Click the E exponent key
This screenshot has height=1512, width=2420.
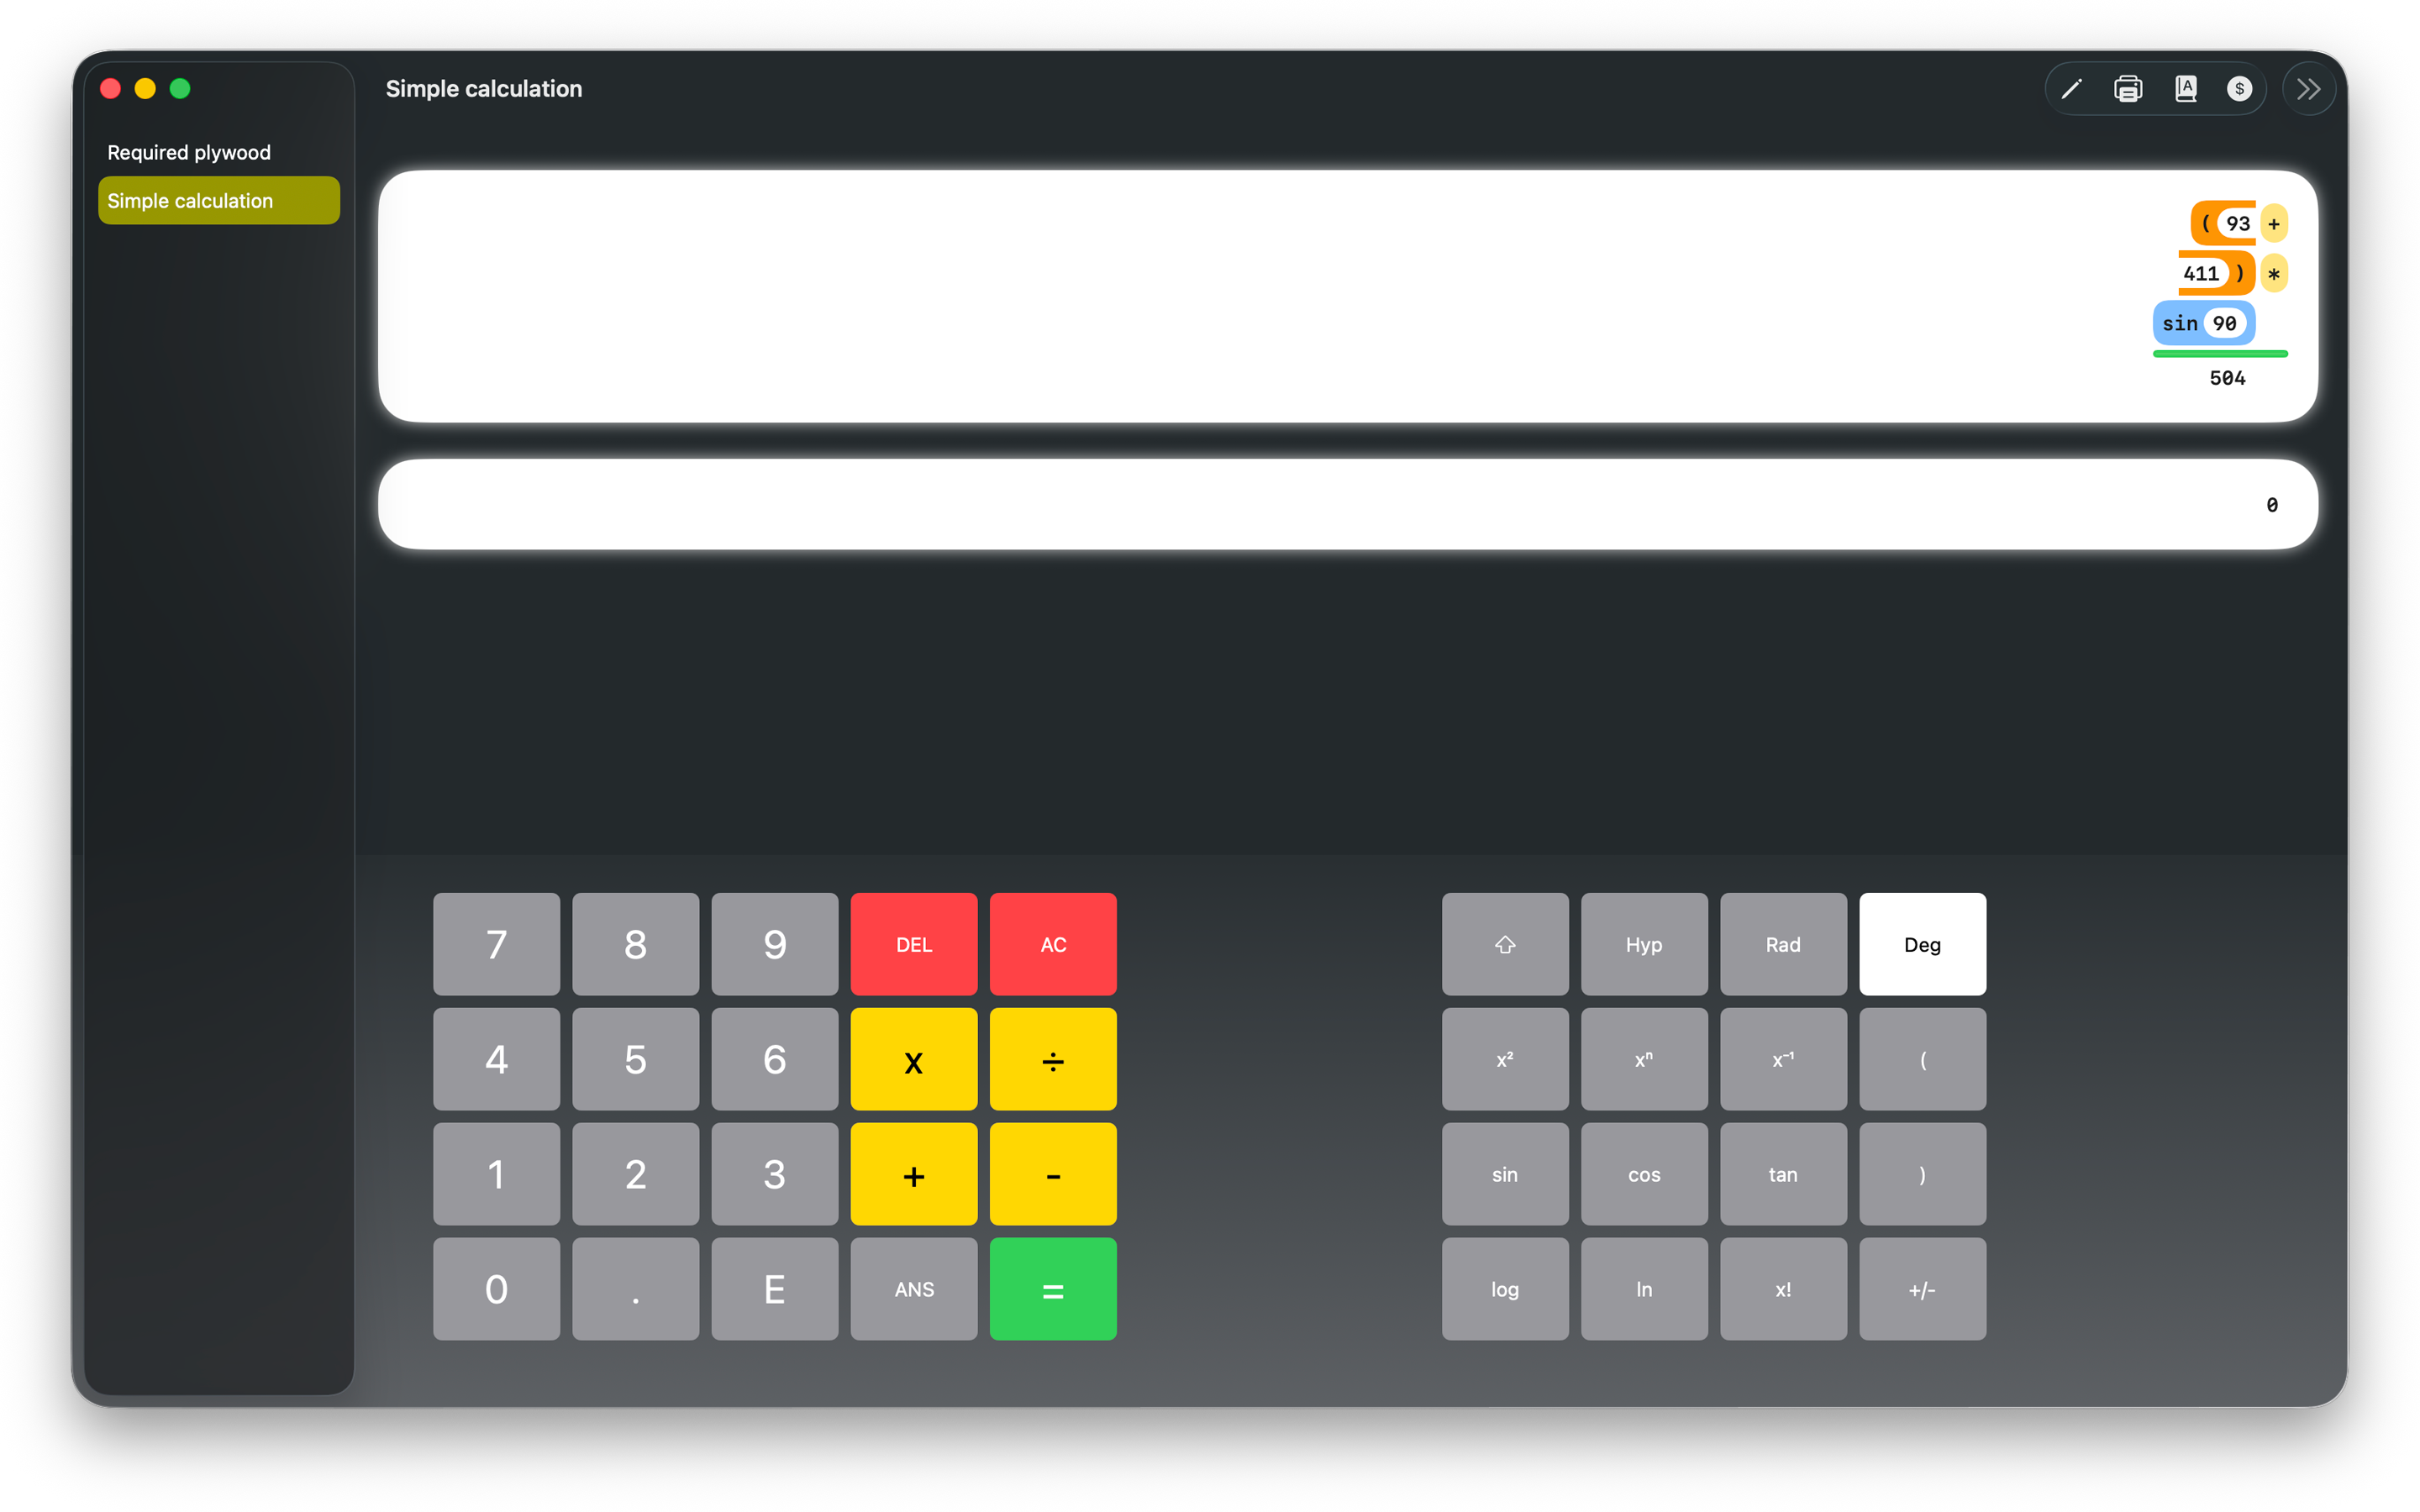point(774,1289)
